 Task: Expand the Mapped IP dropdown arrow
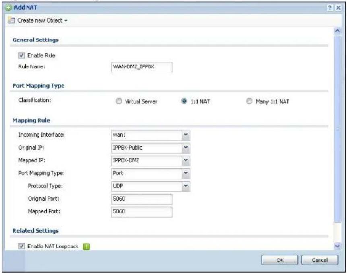tap(186, 160)
